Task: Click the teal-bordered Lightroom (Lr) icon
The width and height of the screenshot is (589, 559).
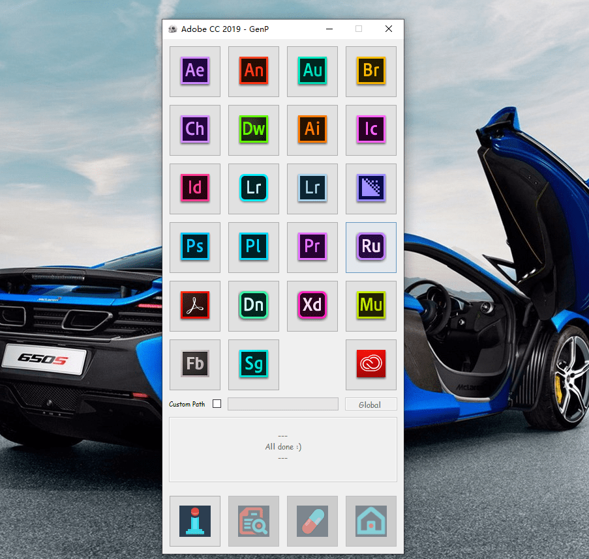Action: pyautogui.click(x=254, y=188)
